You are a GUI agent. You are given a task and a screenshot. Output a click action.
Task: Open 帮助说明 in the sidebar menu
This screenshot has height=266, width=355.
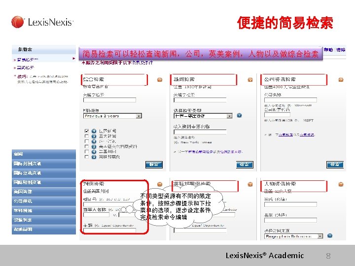44,230
